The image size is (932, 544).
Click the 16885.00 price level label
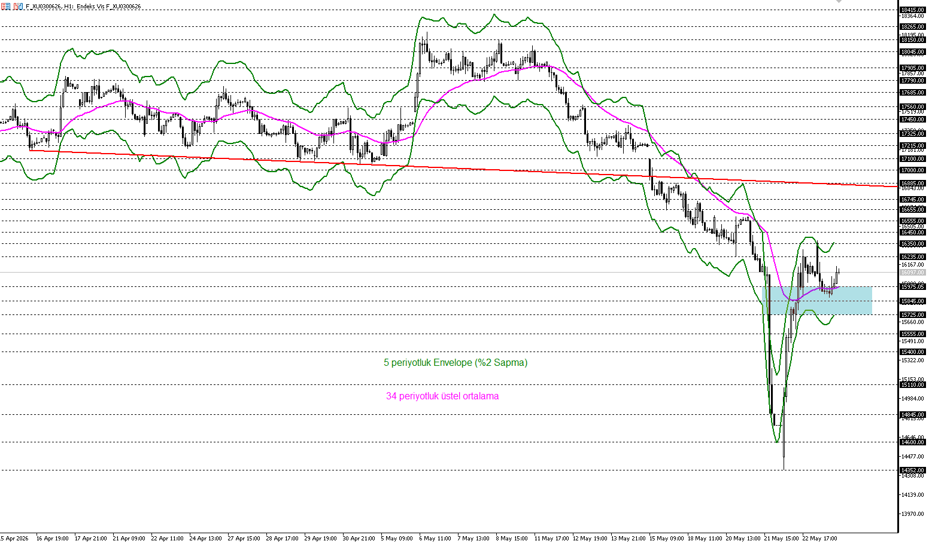pyautogui.click(x=913, y=184)
